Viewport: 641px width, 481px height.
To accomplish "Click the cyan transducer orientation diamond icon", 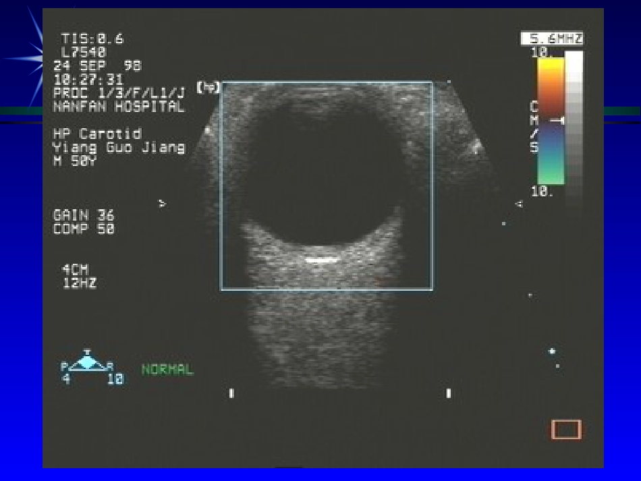I will click(x=86, y=362).
